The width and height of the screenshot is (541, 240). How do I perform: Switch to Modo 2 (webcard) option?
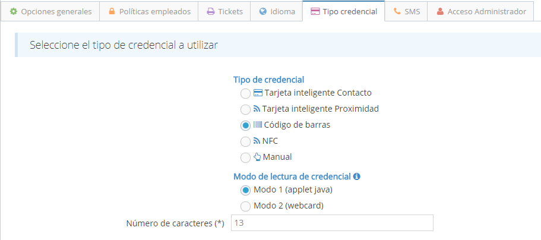[x=245, y=206]
